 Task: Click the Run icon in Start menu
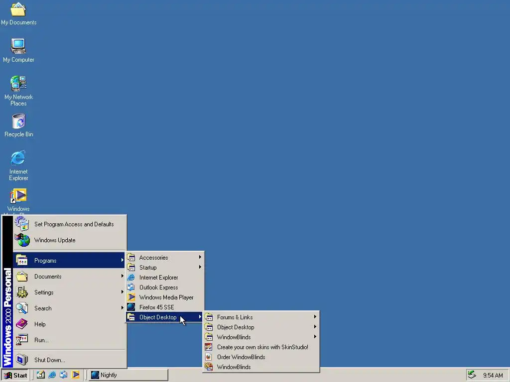pyautogui.click(x=22, y=340)
